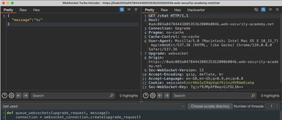Select Raw tab in request editor
The height and width of the screenshot is (120, 282).
tap(164, 10)
